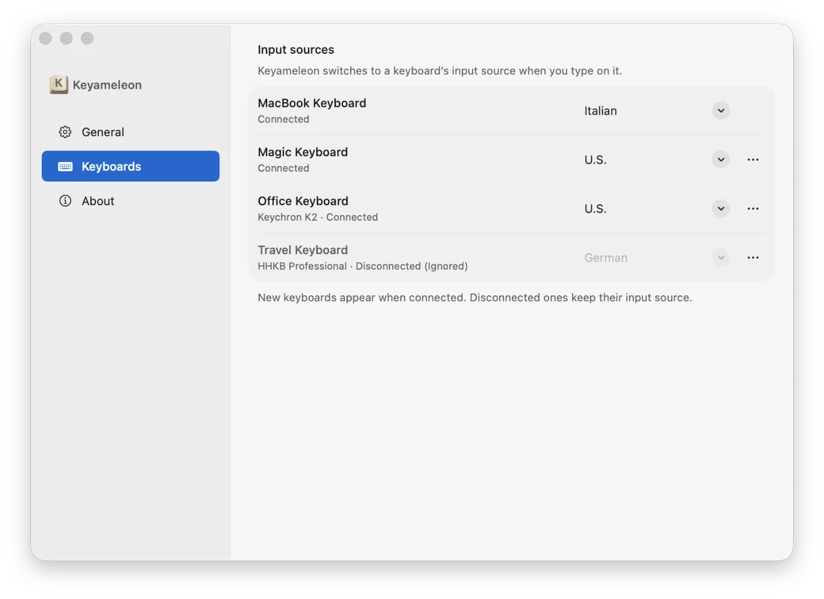Viewport: 824px width, 599px height.
Task: Click the Keyameleon app icon
Action: point(58,84)
